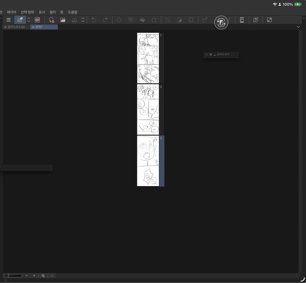Click the rotate screen circular button
Screen dimensions: 306x283
pos(221,23)
